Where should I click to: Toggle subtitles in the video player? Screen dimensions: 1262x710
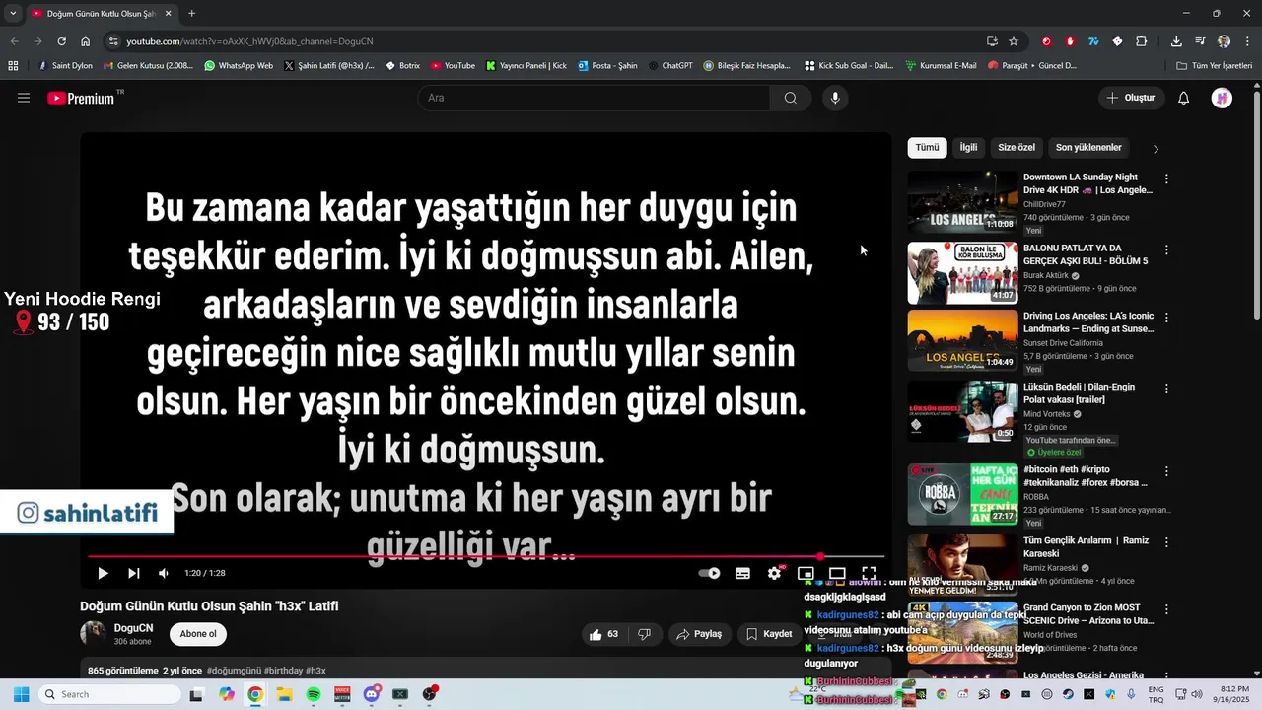pos(742,573)
